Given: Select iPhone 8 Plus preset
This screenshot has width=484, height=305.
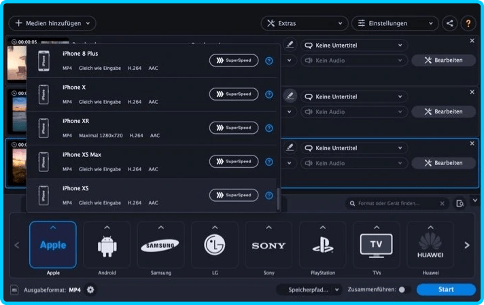Looking at the screenshot, I should [x=152, y=60].
